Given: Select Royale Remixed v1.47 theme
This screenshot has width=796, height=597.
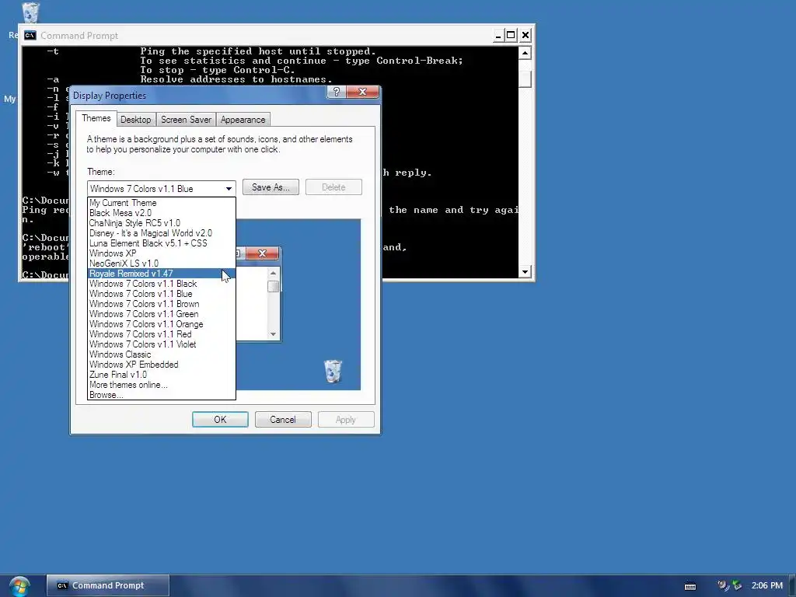Looking at the screenshot, I should click(x=162, y=274).
